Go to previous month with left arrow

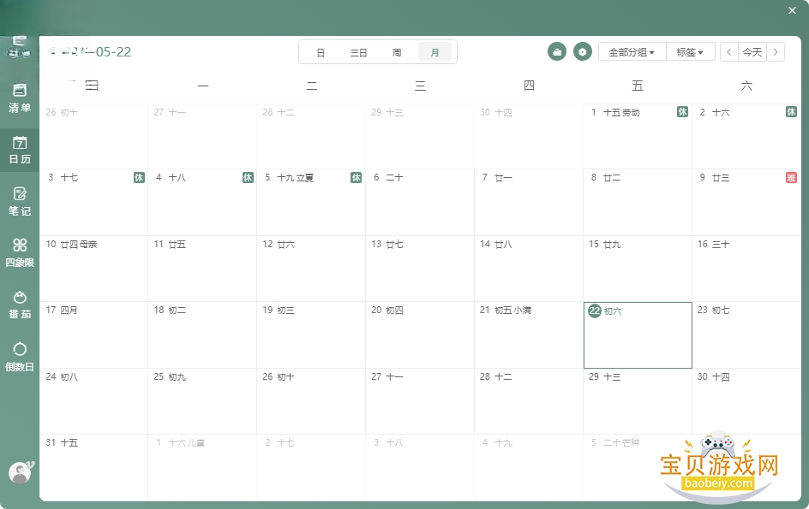coord(729,52)
